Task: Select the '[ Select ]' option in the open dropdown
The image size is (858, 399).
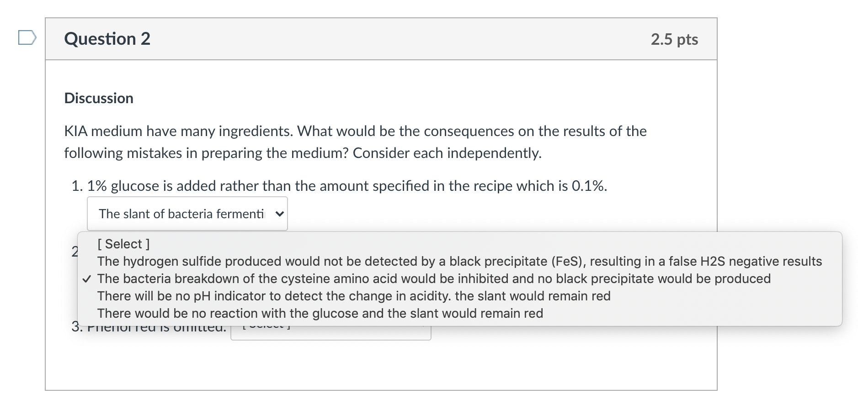Action: coord(123,244)
